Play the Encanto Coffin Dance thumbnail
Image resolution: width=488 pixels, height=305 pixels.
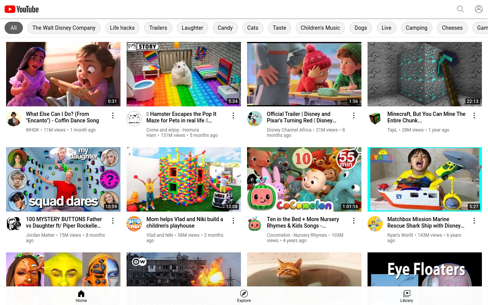coord(63,74)
